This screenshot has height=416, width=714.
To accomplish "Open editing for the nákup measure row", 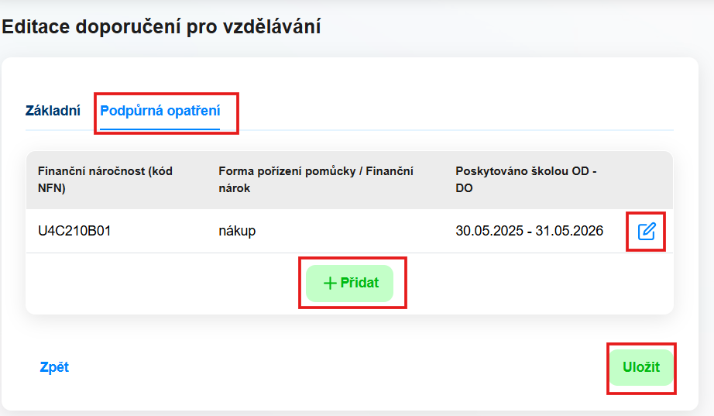I will tap(646, 232).
